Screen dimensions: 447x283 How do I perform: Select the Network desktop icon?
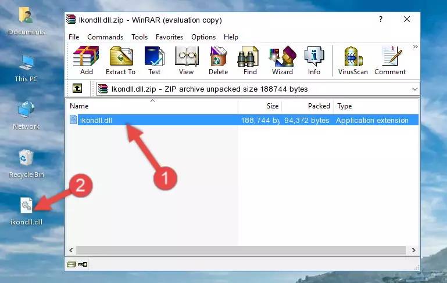click(26, 115)
